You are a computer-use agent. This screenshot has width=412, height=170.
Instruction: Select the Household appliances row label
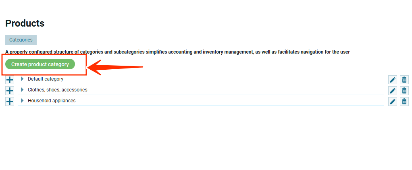coord(52,101)
